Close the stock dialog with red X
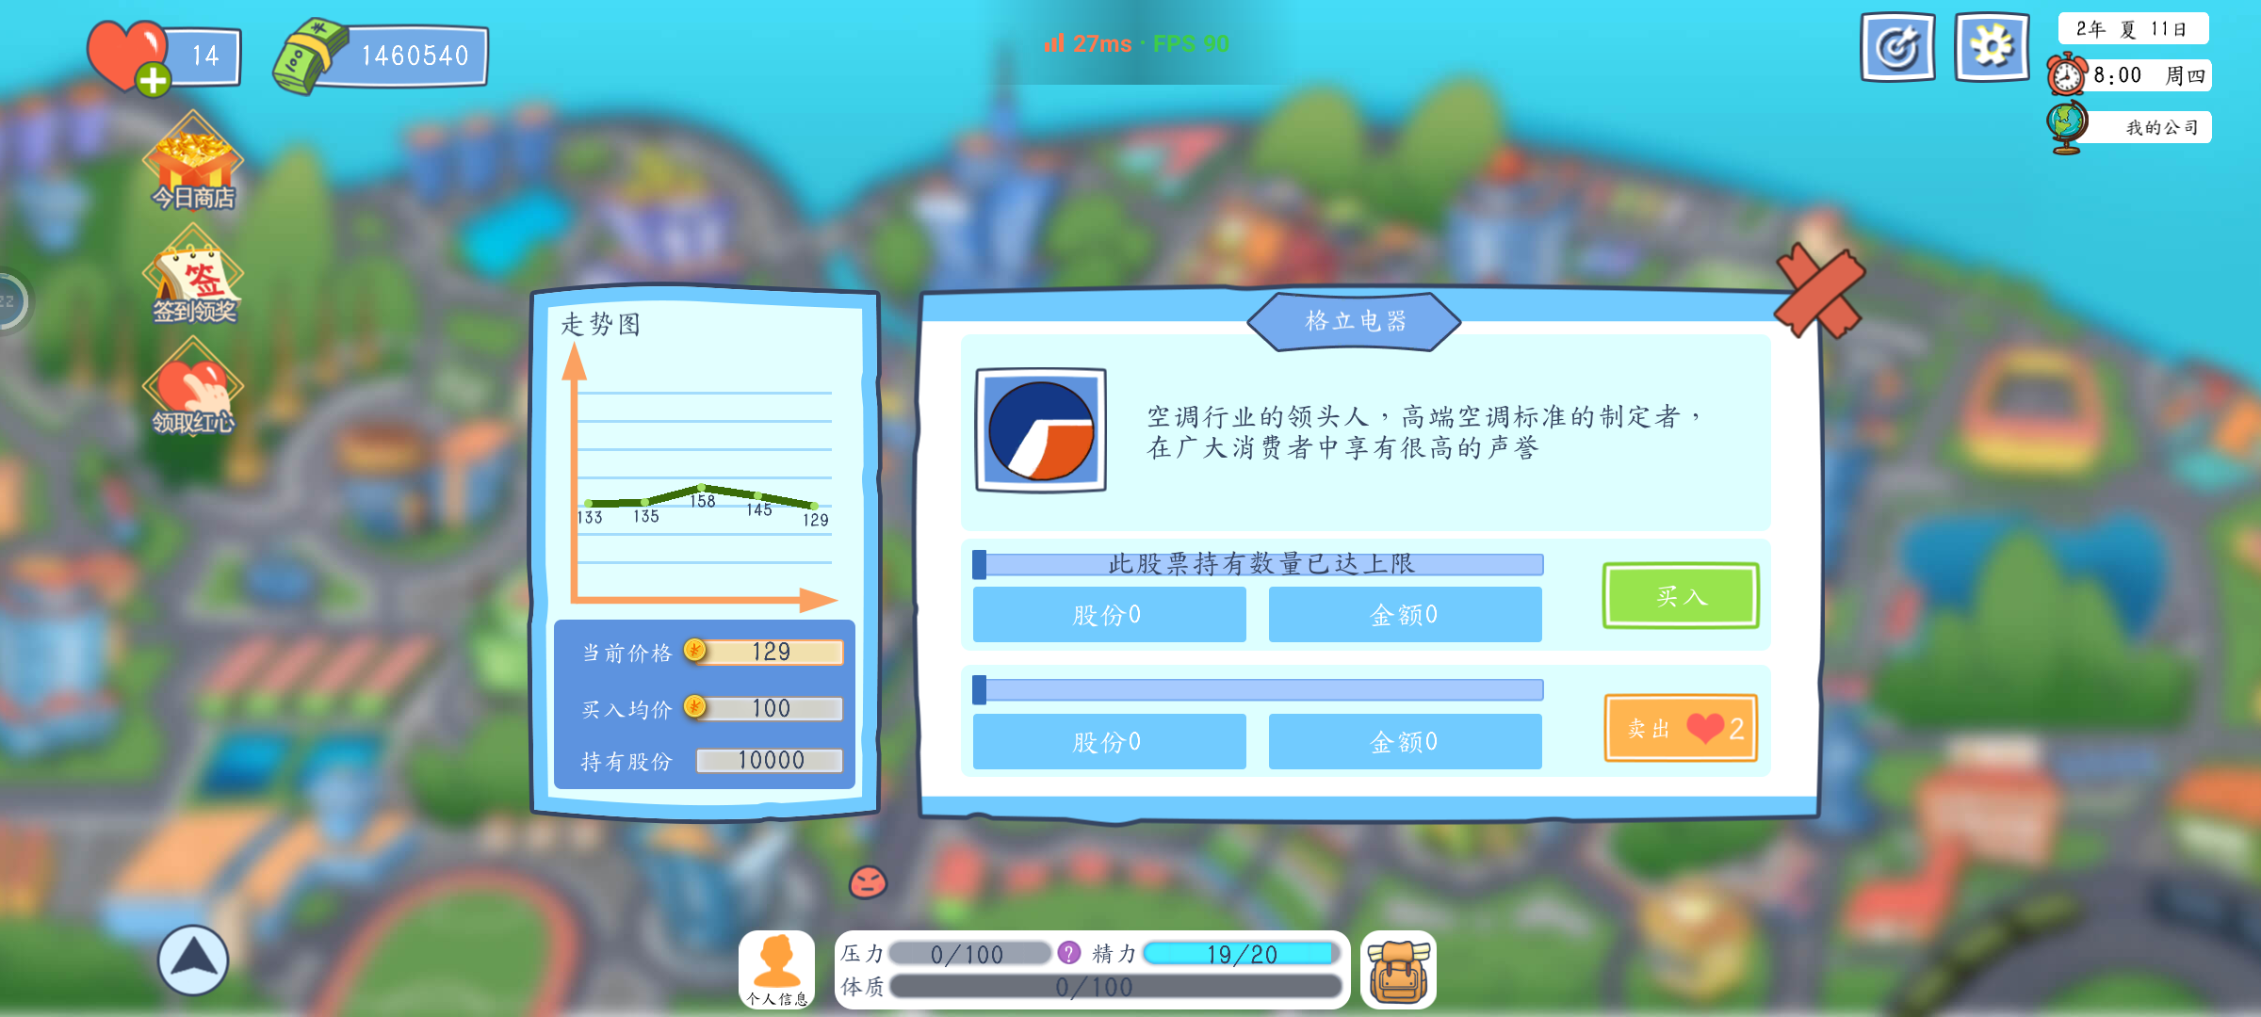 (1820, 290)
